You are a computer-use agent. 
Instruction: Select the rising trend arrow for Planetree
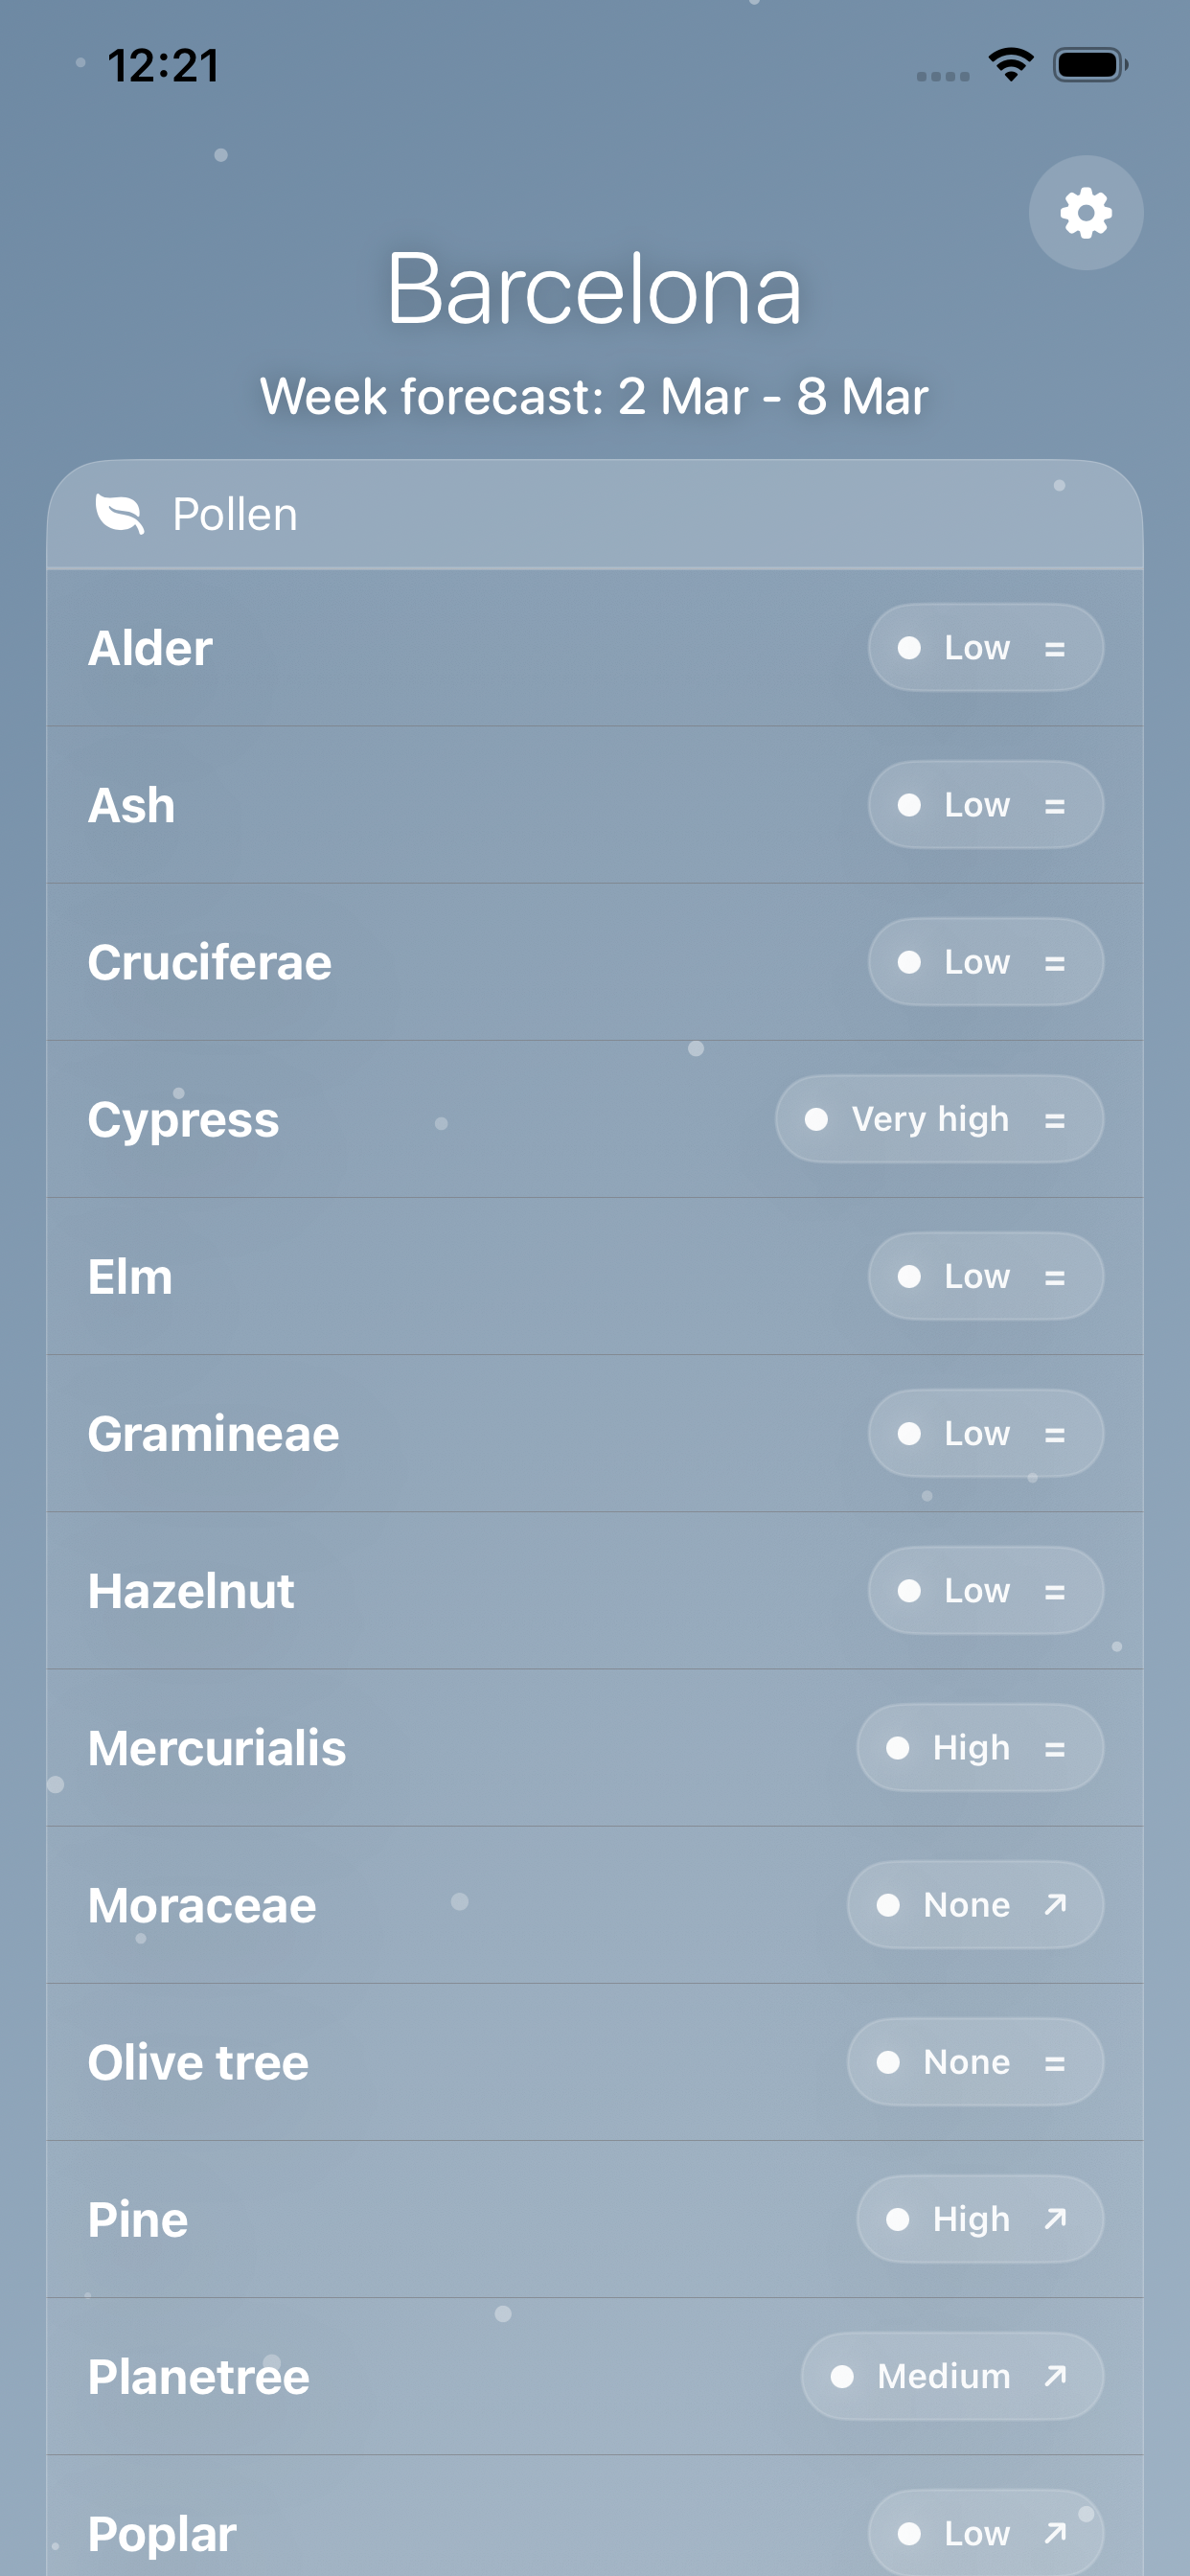click(x=1057, y=2377)
